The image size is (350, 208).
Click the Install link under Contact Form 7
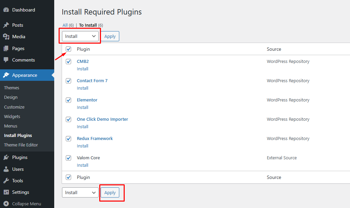tap(82, 88)
